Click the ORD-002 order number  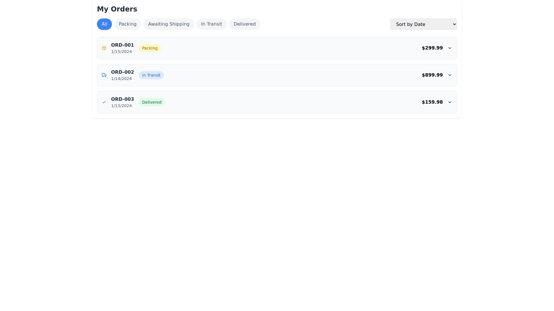[x=122, y=72]
